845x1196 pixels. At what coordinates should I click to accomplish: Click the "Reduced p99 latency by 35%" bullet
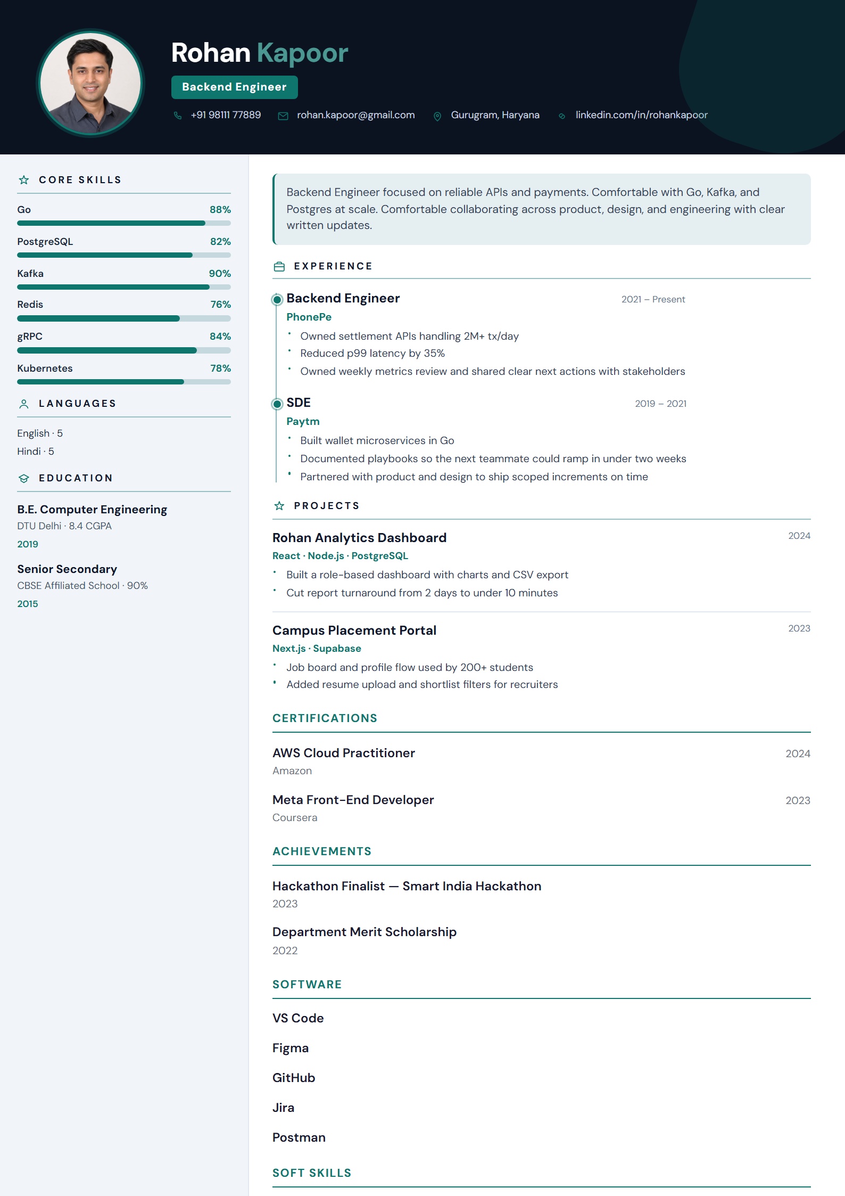click(372, 354)
